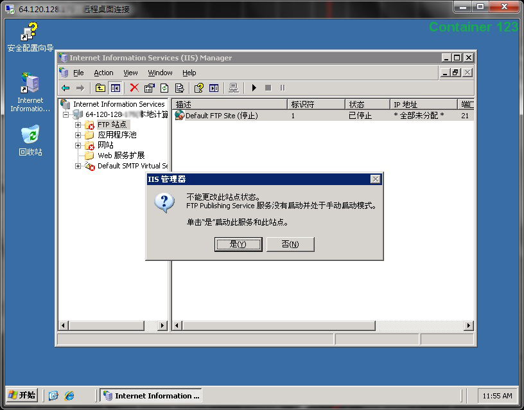Click the 否(N) button in the dialog

(x=290, y=244)
